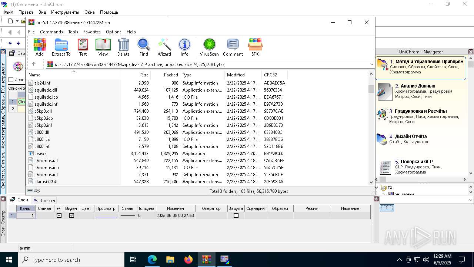This screenshot has height=267, width=474.
Task: Open the WinRAR Commands menu
Action: 51,32
